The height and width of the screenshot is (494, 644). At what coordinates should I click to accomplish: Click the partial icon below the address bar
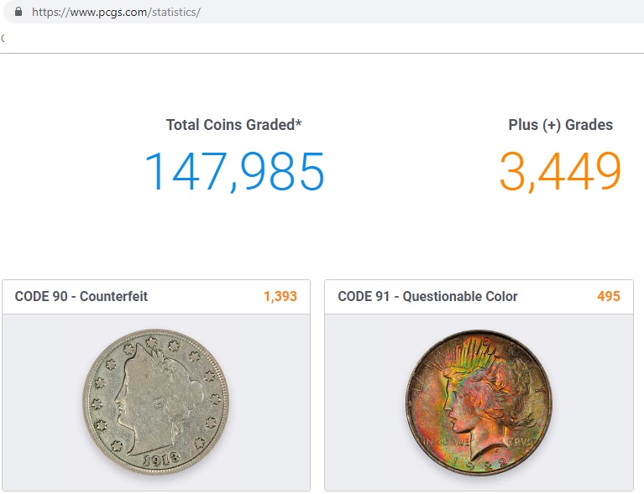pos(3,38)
